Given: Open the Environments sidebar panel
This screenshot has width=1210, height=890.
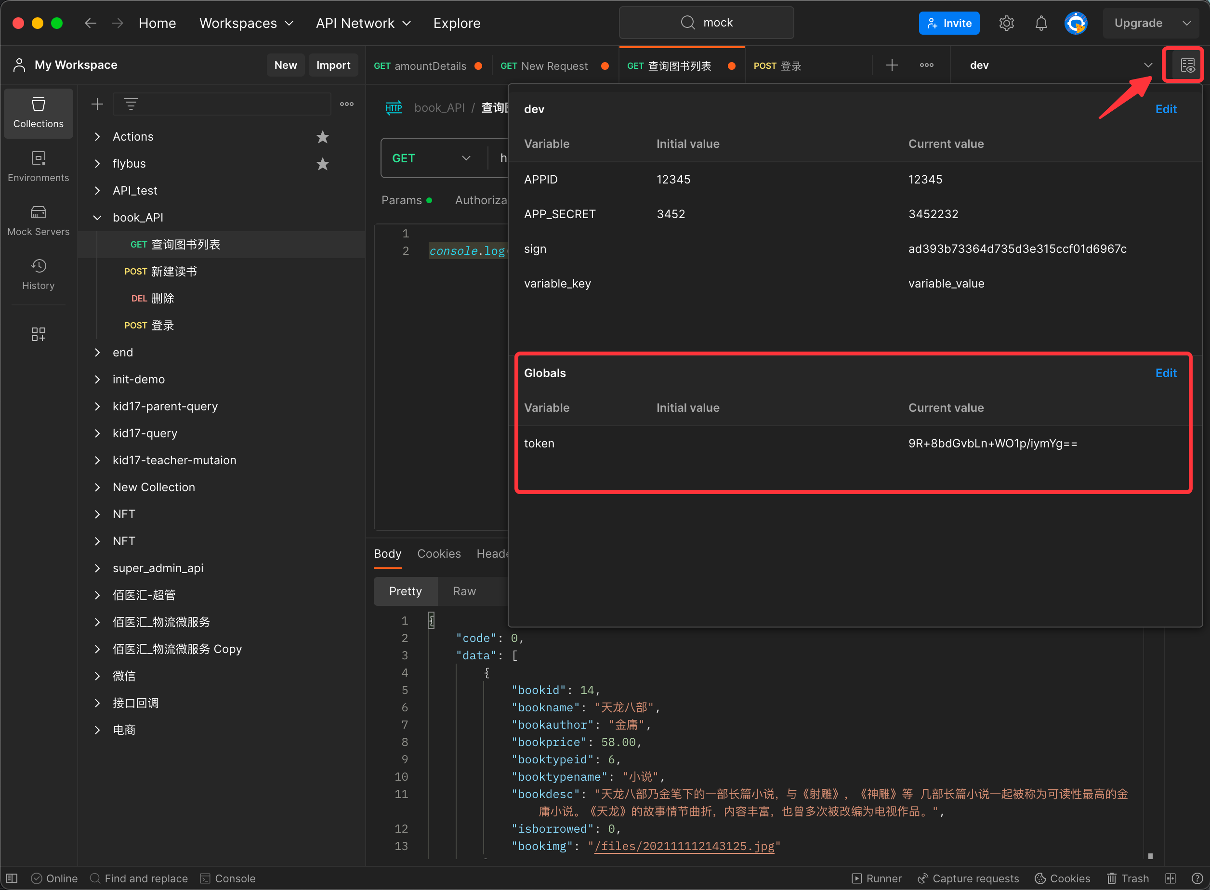Looking at the screenshot, I should pos(38,167).
